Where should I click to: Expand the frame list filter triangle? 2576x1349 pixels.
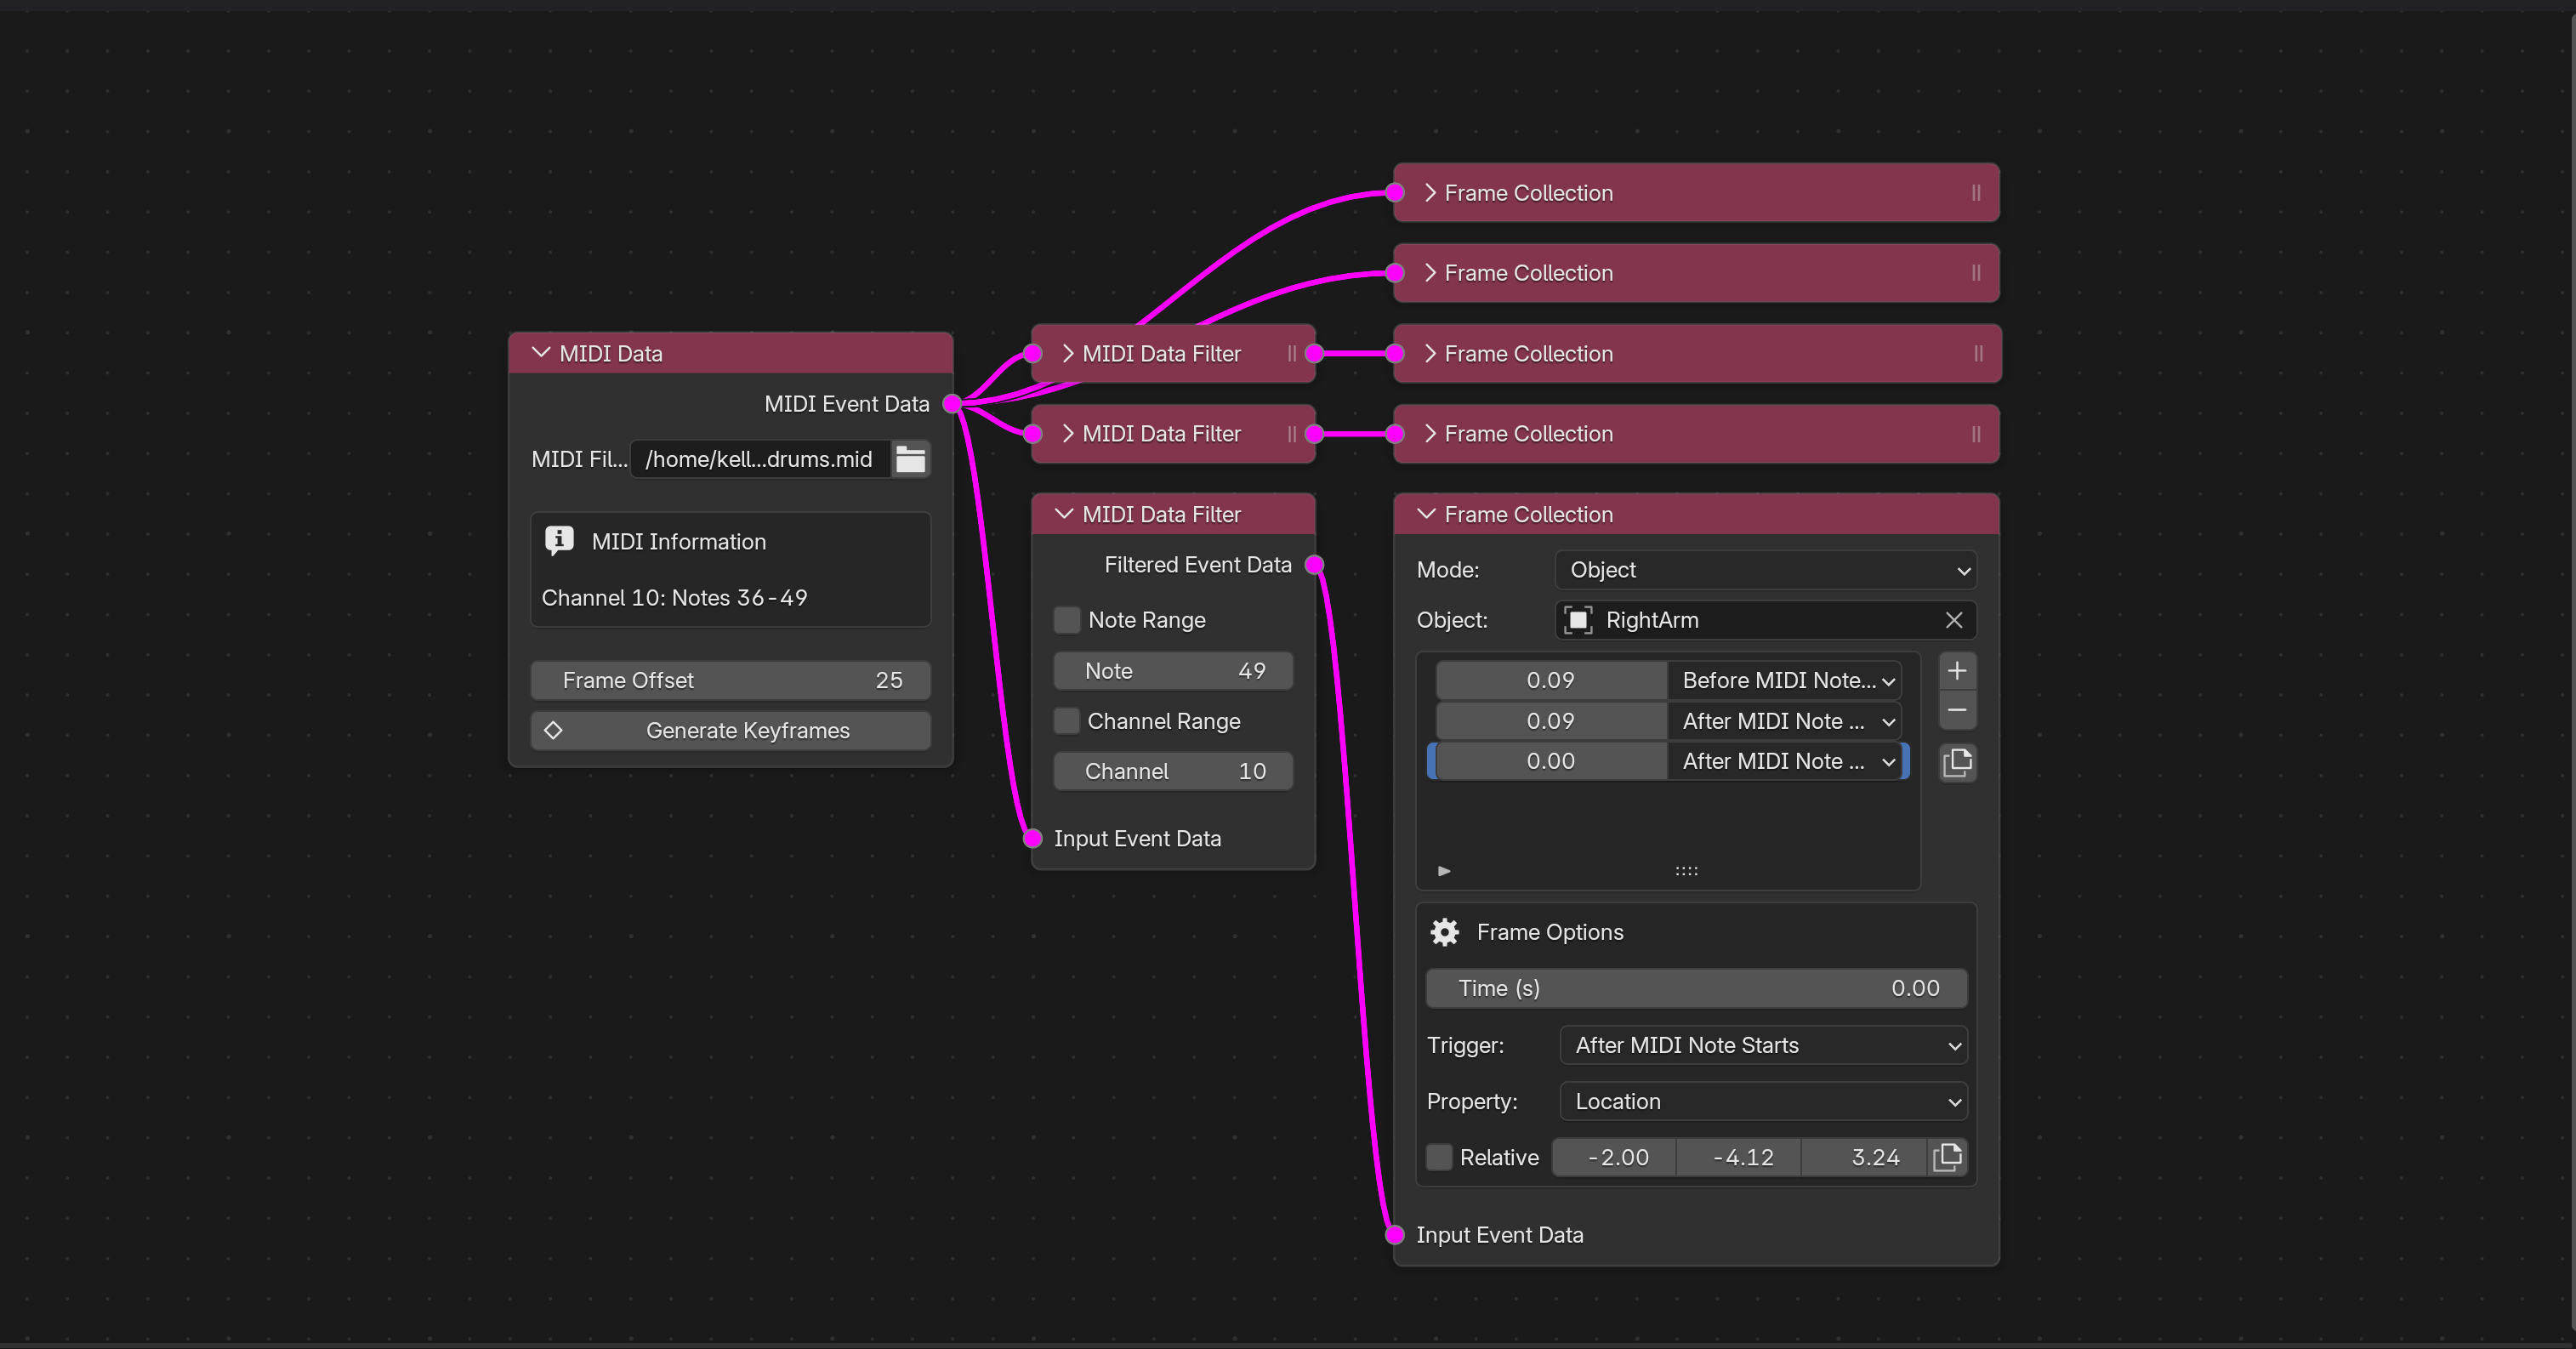1444,871
